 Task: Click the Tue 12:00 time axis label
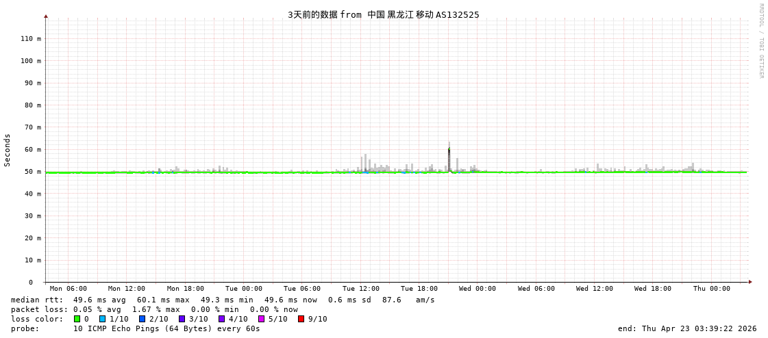coord(361,289)
